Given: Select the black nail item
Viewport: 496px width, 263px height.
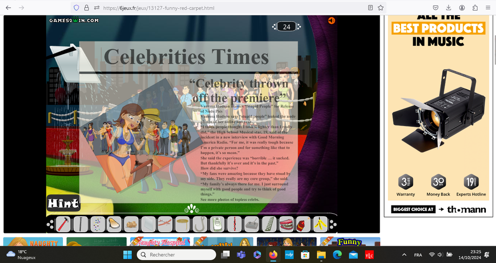Looking at the screenshot, I should click(80, 224).
